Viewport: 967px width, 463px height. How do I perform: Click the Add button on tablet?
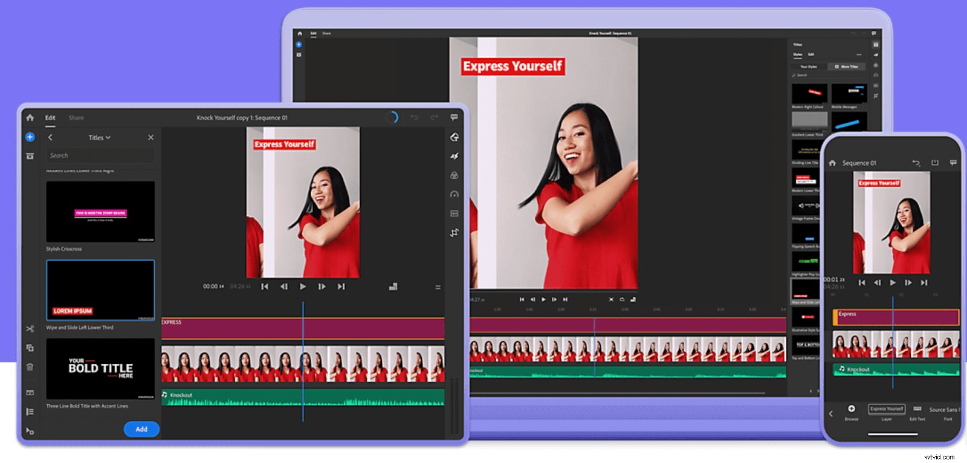tap(141, 429)
